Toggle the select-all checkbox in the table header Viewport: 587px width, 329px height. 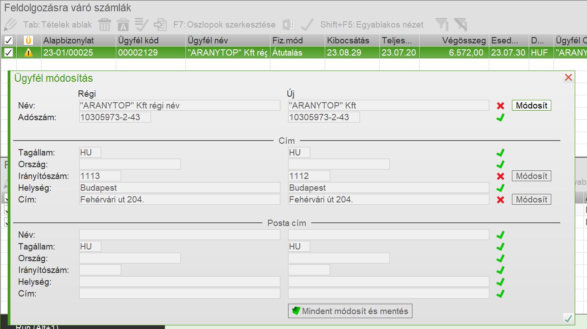(x=8, y=40)
